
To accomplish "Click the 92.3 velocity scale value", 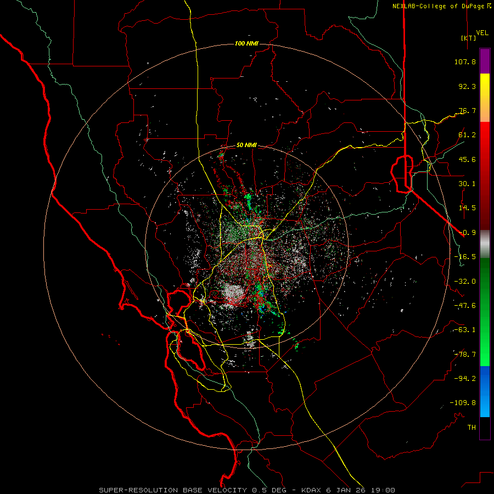I will [x=467, y=86].
